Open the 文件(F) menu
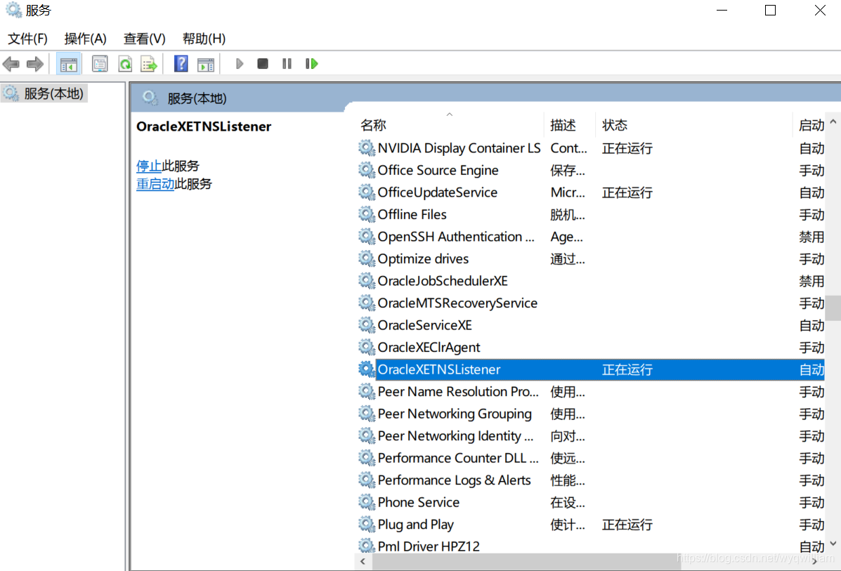This screenshot has width=841, height=571. click(x=27, y=39)
